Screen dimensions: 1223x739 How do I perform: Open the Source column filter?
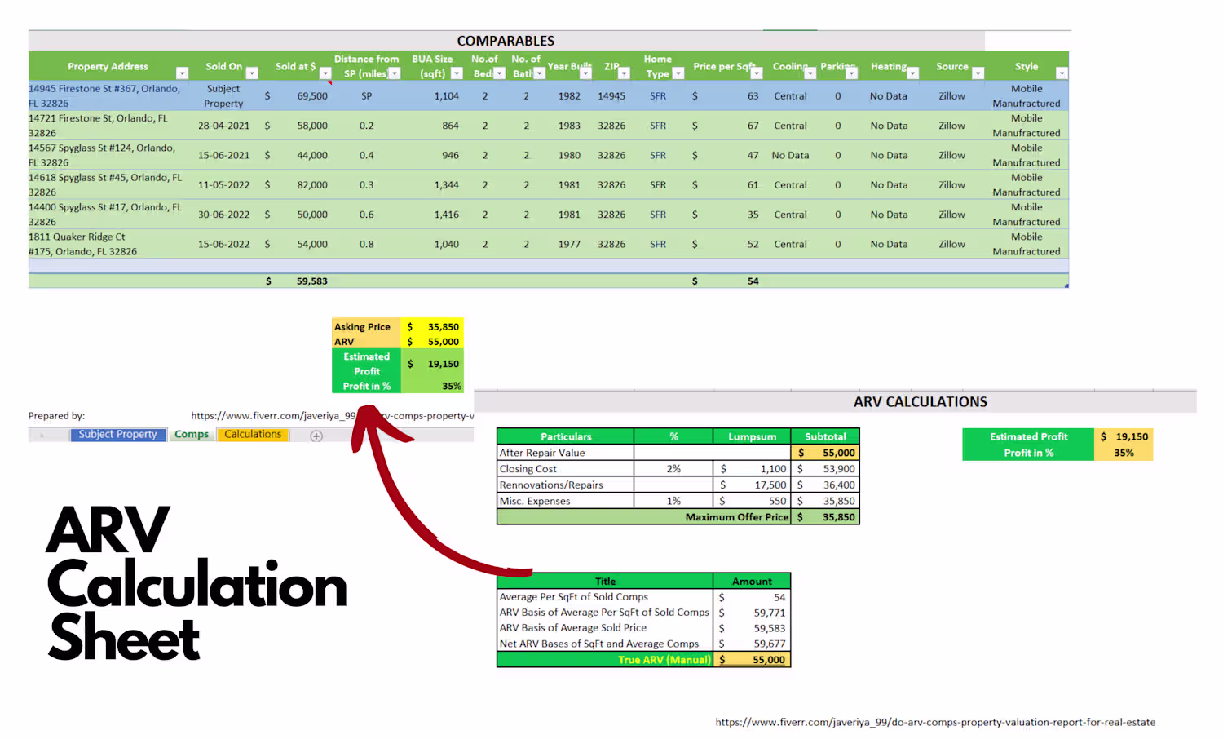point(978,73)
